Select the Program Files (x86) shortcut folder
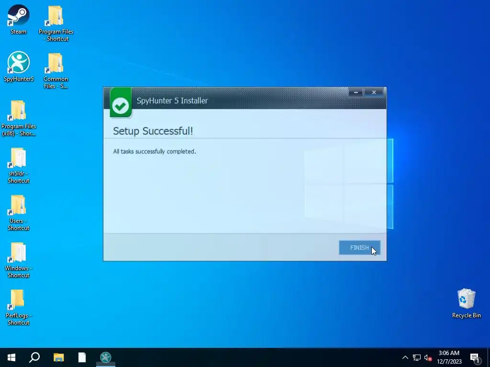This screenshot has height=367, width=490. tap(19, 119)
